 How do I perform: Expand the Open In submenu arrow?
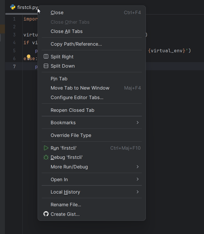137,179
